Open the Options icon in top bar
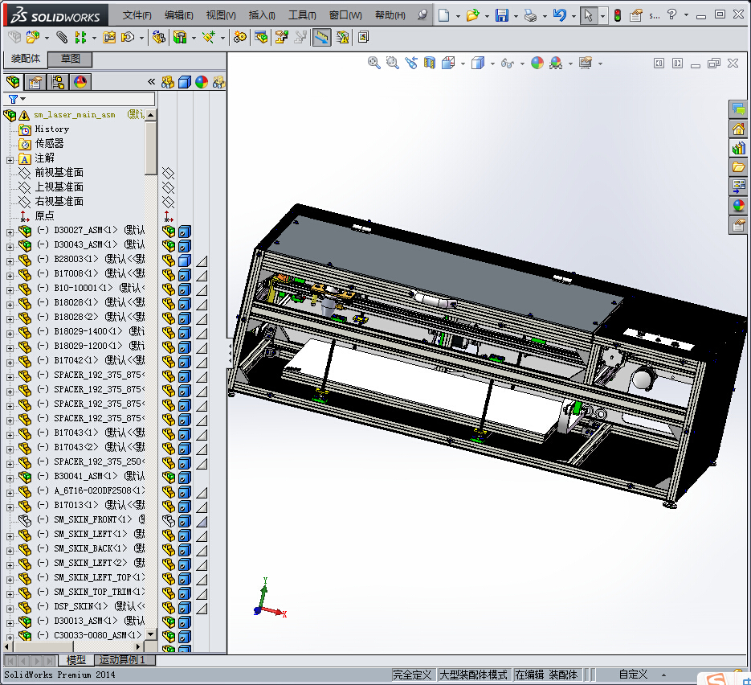 tap(635, 15)
